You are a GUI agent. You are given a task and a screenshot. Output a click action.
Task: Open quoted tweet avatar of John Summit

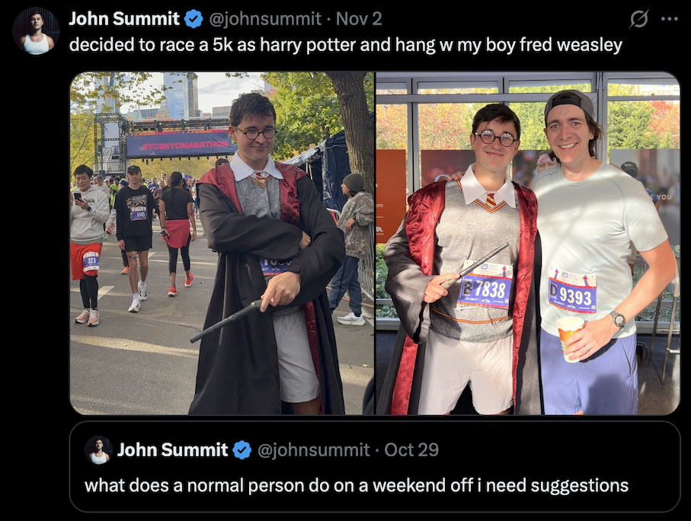point(99,450)
